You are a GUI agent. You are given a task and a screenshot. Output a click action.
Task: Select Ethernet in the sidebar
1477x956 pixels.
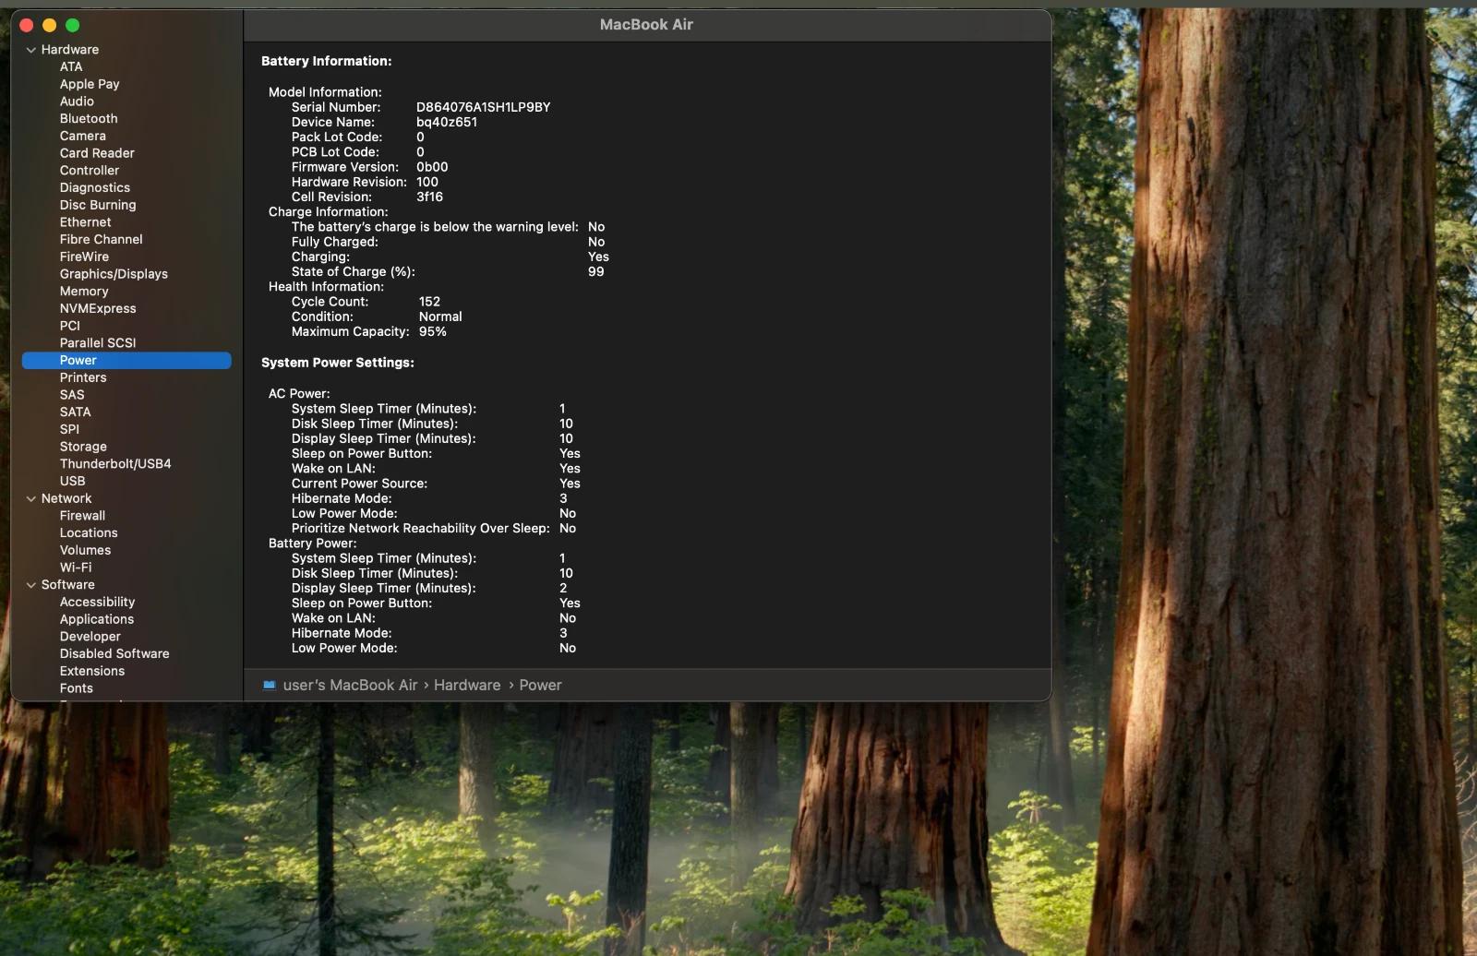coord(86,222)
